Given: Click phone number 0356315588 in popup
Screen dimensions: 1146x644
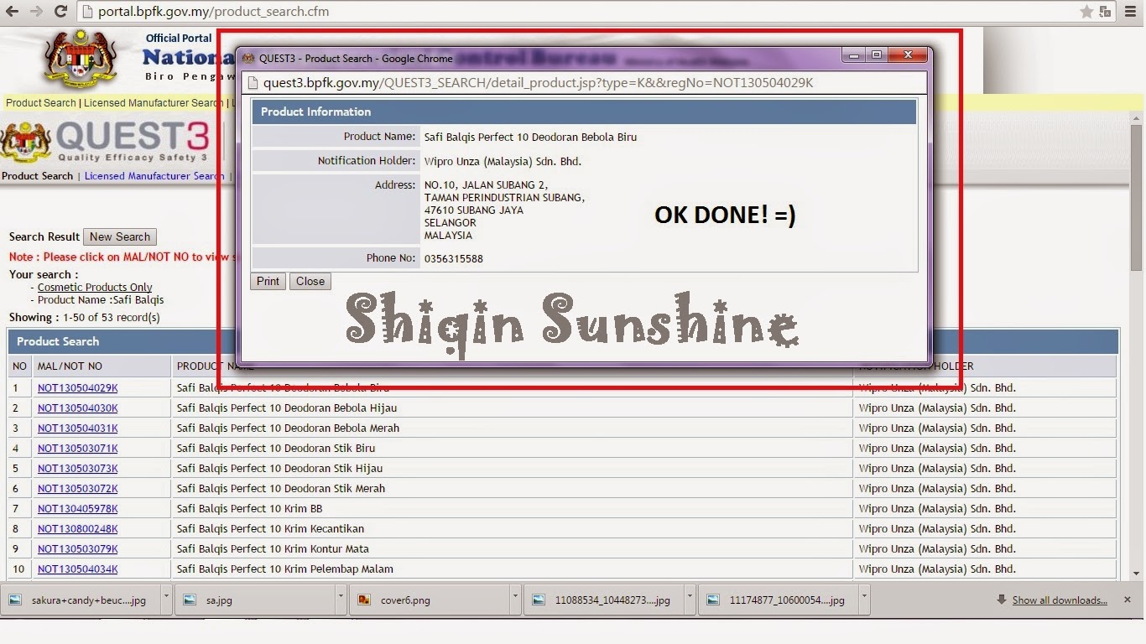Looking at the screenshot, I should (454, 259).
